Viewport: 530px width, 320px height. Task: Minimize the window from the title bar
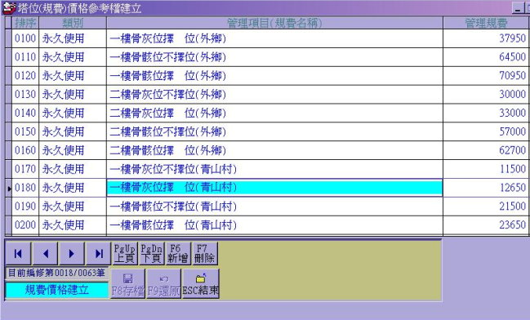(x=518, y=8)
